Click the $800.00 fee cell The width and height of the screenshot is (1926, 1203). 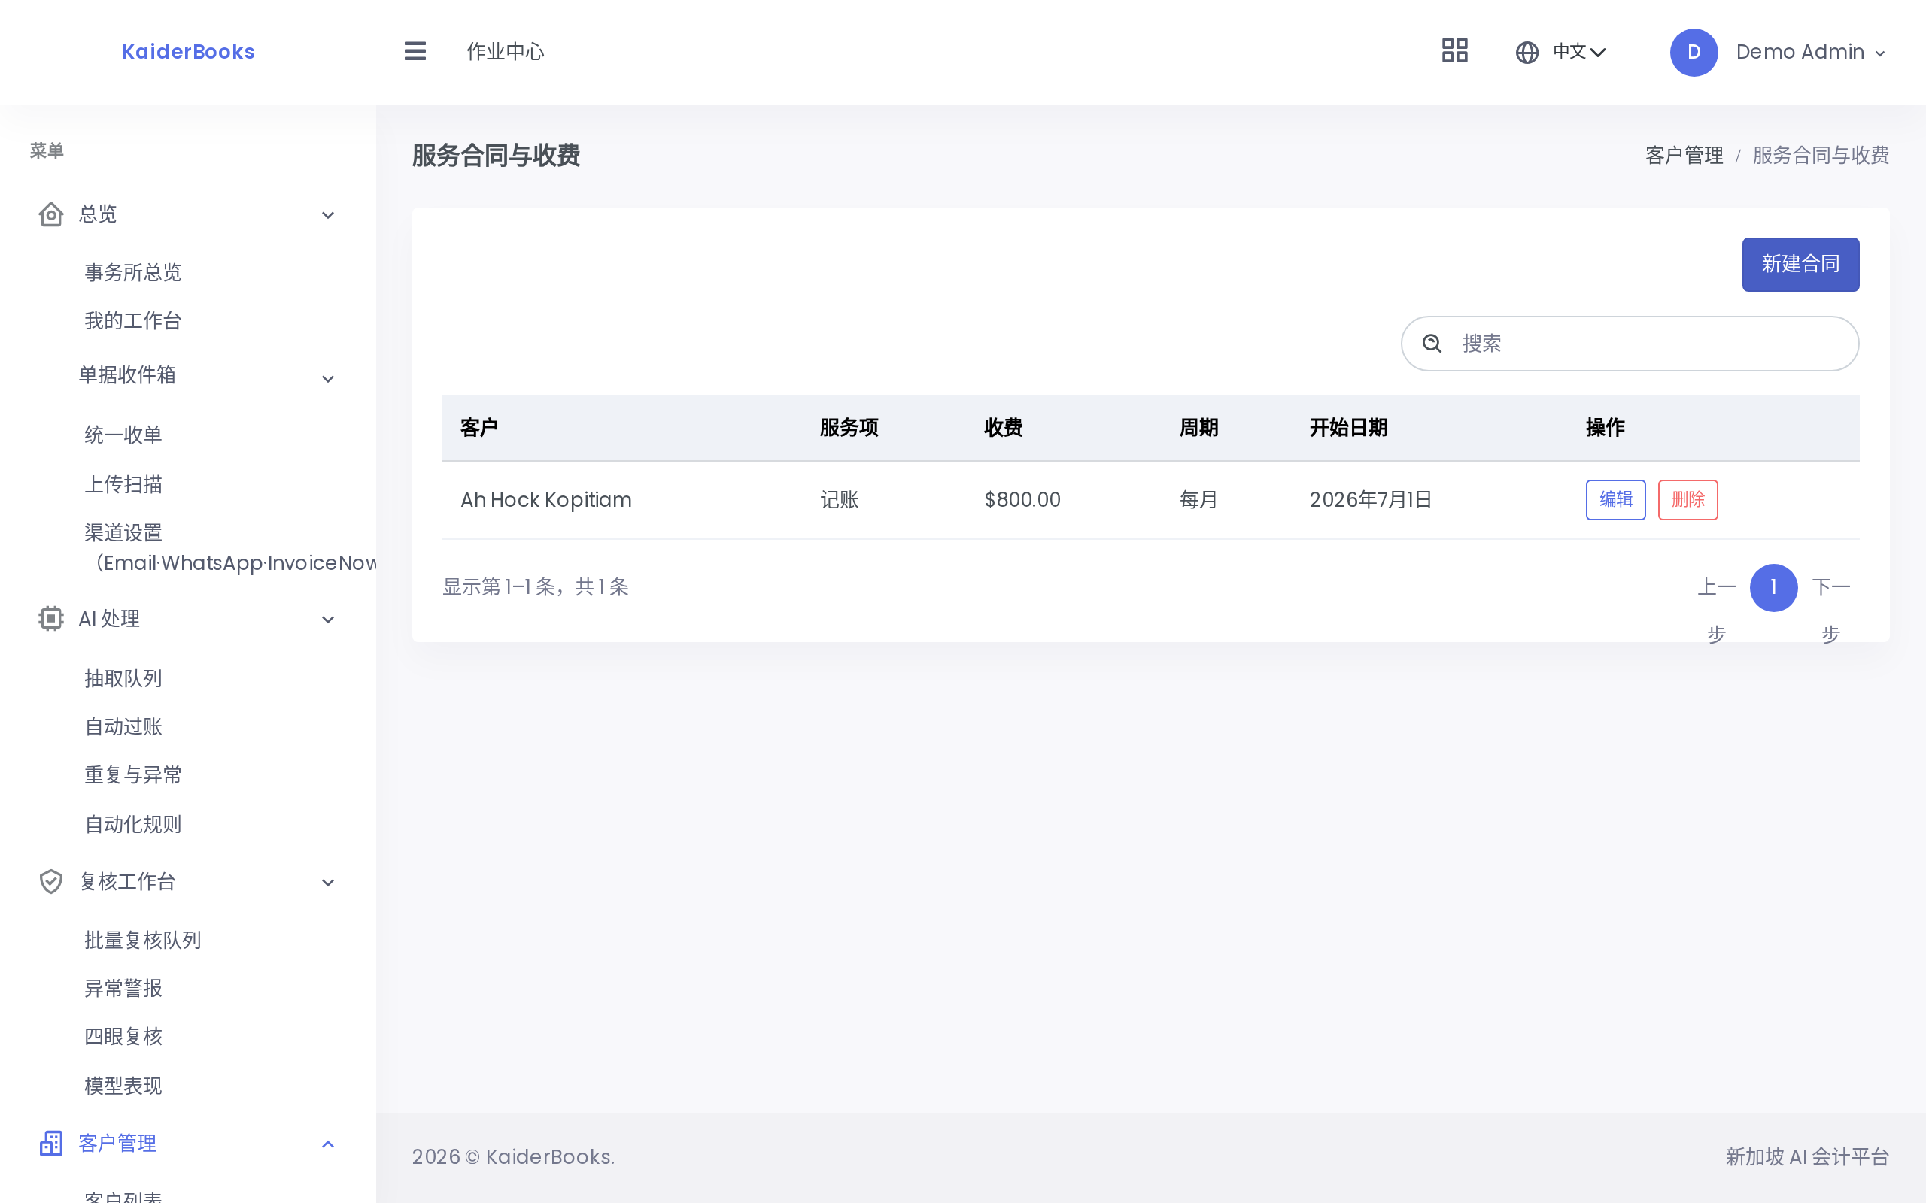point(1022,500)
